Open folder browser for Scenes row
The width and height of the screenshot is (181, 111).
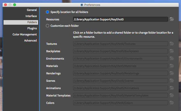pyautogui.click(x=172, y=80)
